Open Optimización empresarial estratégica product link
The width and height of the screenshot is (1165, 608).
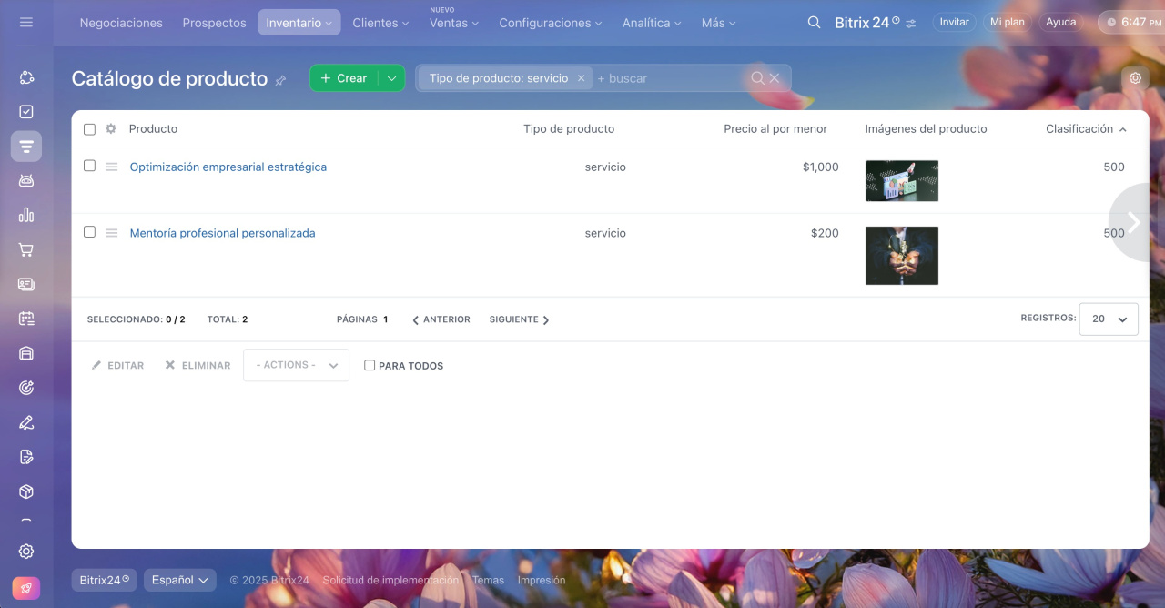(228, 167)
